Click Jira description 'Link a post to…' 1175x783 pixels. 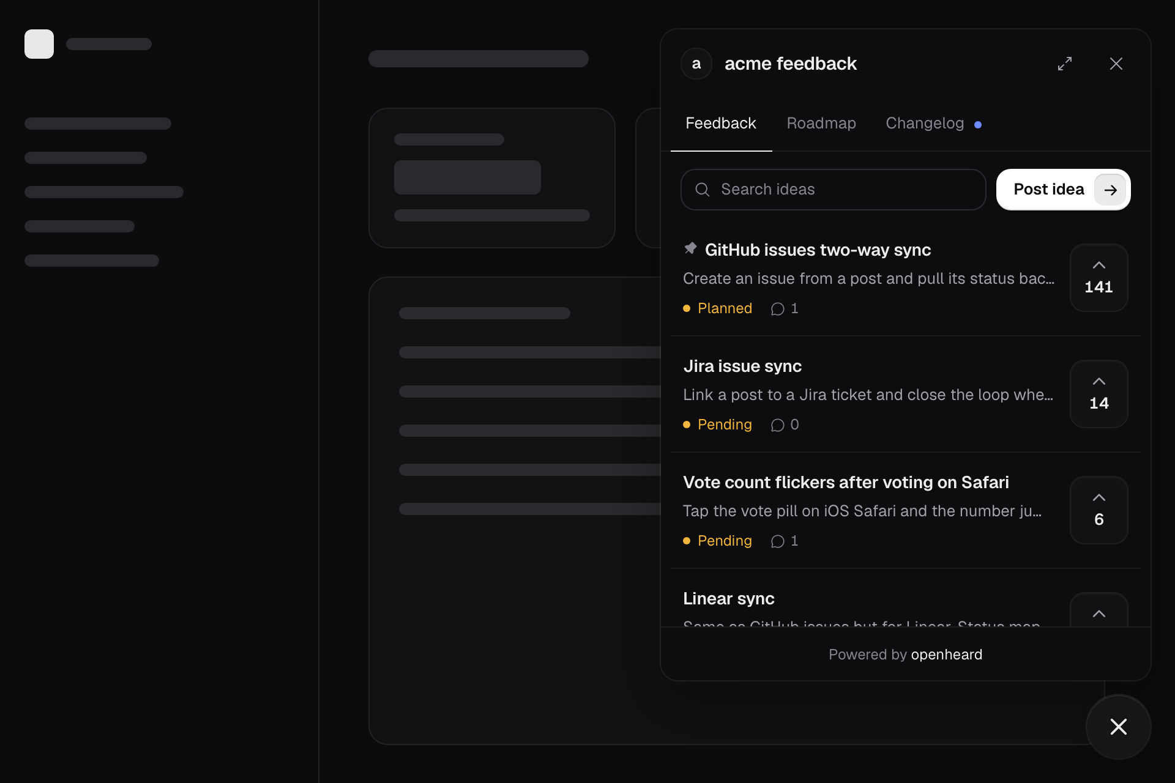click(x=868, y=395)
